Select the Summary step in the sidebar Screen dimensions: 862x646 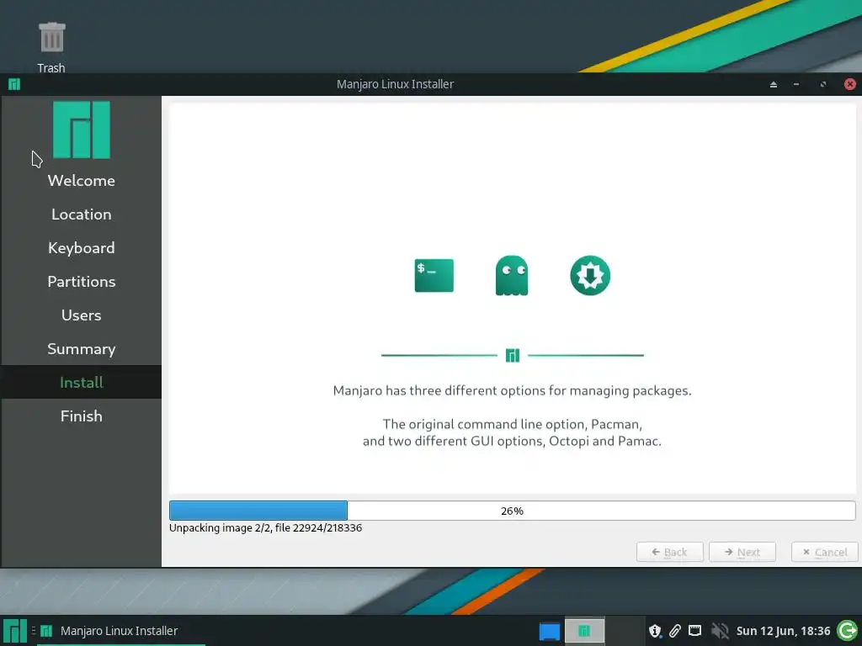(x=82, y=349)
